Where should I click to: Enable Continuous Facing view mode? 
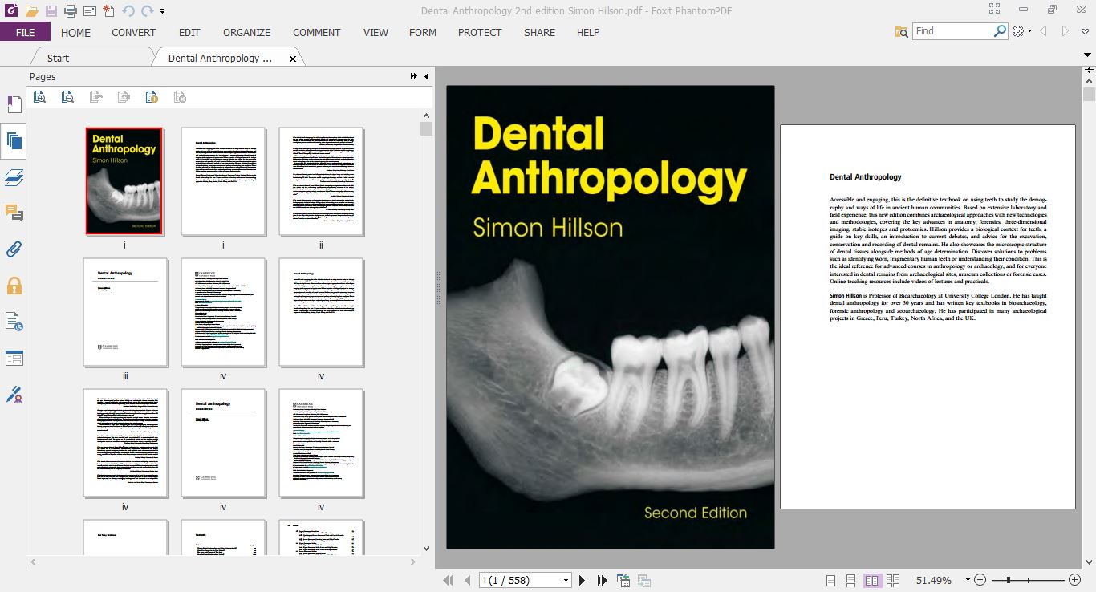(x=893, y=580)
